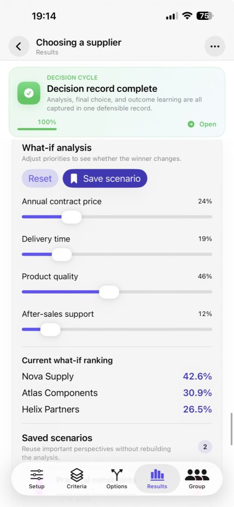
Task: Open the decision record link
Action: [202, 124]
